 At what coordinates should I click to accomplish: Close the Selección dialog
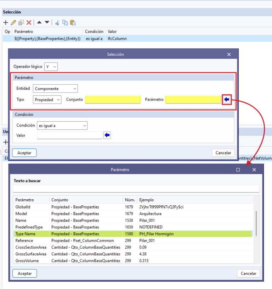[x=229, y=54]
